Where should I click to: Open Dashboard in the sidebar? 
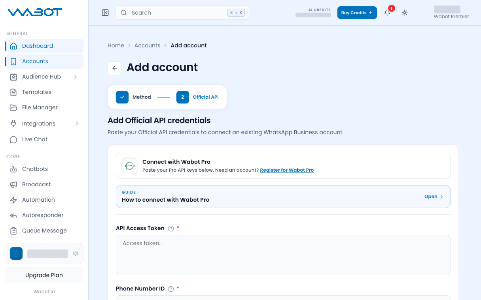(x=44, y=46)
